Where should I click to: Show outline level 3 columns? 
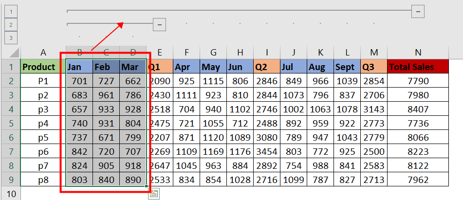click(10, 37)
